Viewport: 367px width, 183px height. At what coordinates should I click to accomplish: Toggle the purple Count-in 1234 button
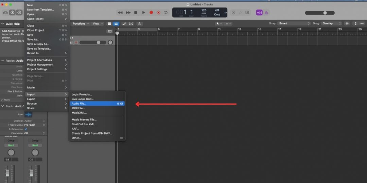coord(259,13)
